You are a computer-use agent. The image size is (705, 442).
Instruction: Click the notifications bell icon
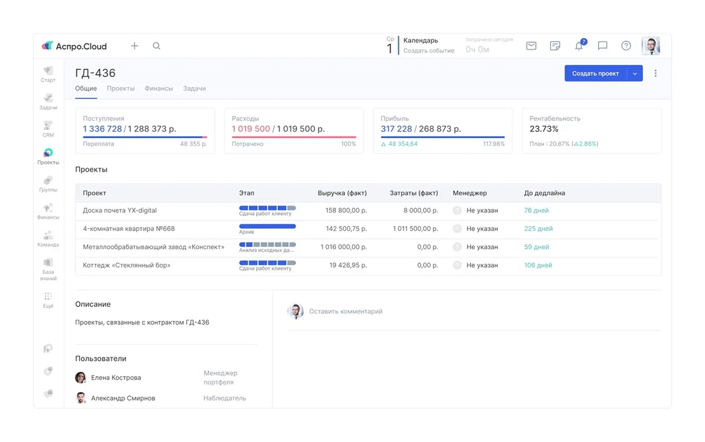click(579, 46)
